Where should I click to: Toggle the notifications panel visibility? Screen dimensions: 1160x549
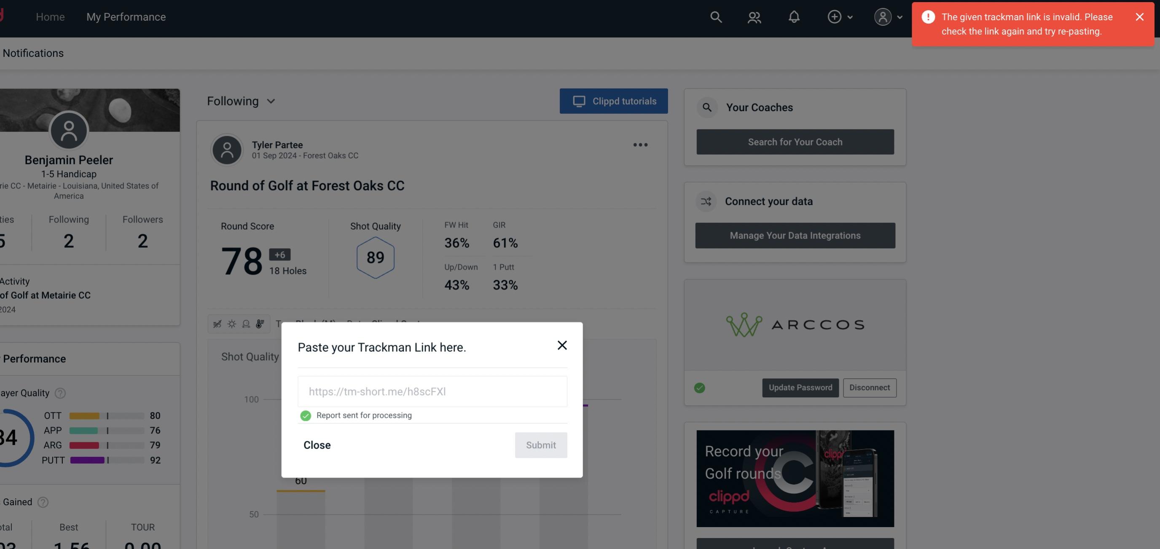(794, 16)
